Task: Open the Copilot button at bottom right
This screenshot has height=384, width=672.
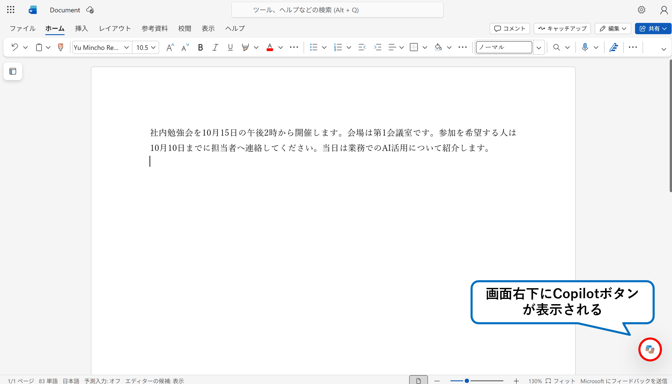Action: 650,349
